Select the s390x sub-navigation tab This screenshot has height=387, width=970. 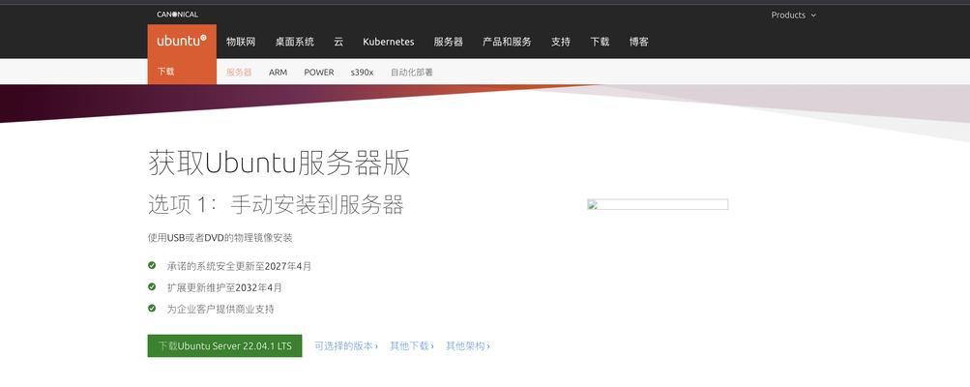(362, 72)
